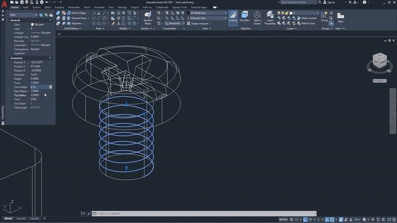Open Layer Properties manager
Viewport: 397px width, 223px height.
tap(270, 18)
